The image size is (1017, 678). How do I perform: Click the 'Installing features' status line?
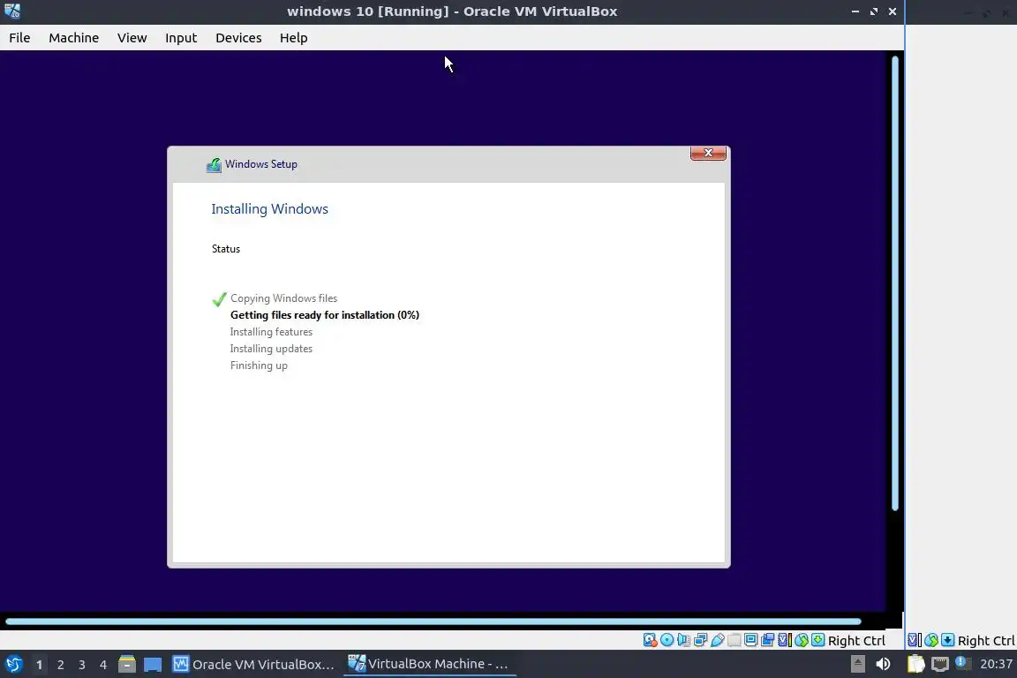(271, 332)
